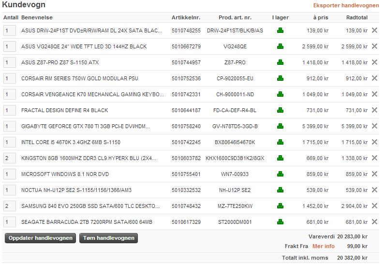Click stock icon for Gigabyte GTX 780 Ti
The height and width of the screenshot is (264, 385).
[280, 126]
